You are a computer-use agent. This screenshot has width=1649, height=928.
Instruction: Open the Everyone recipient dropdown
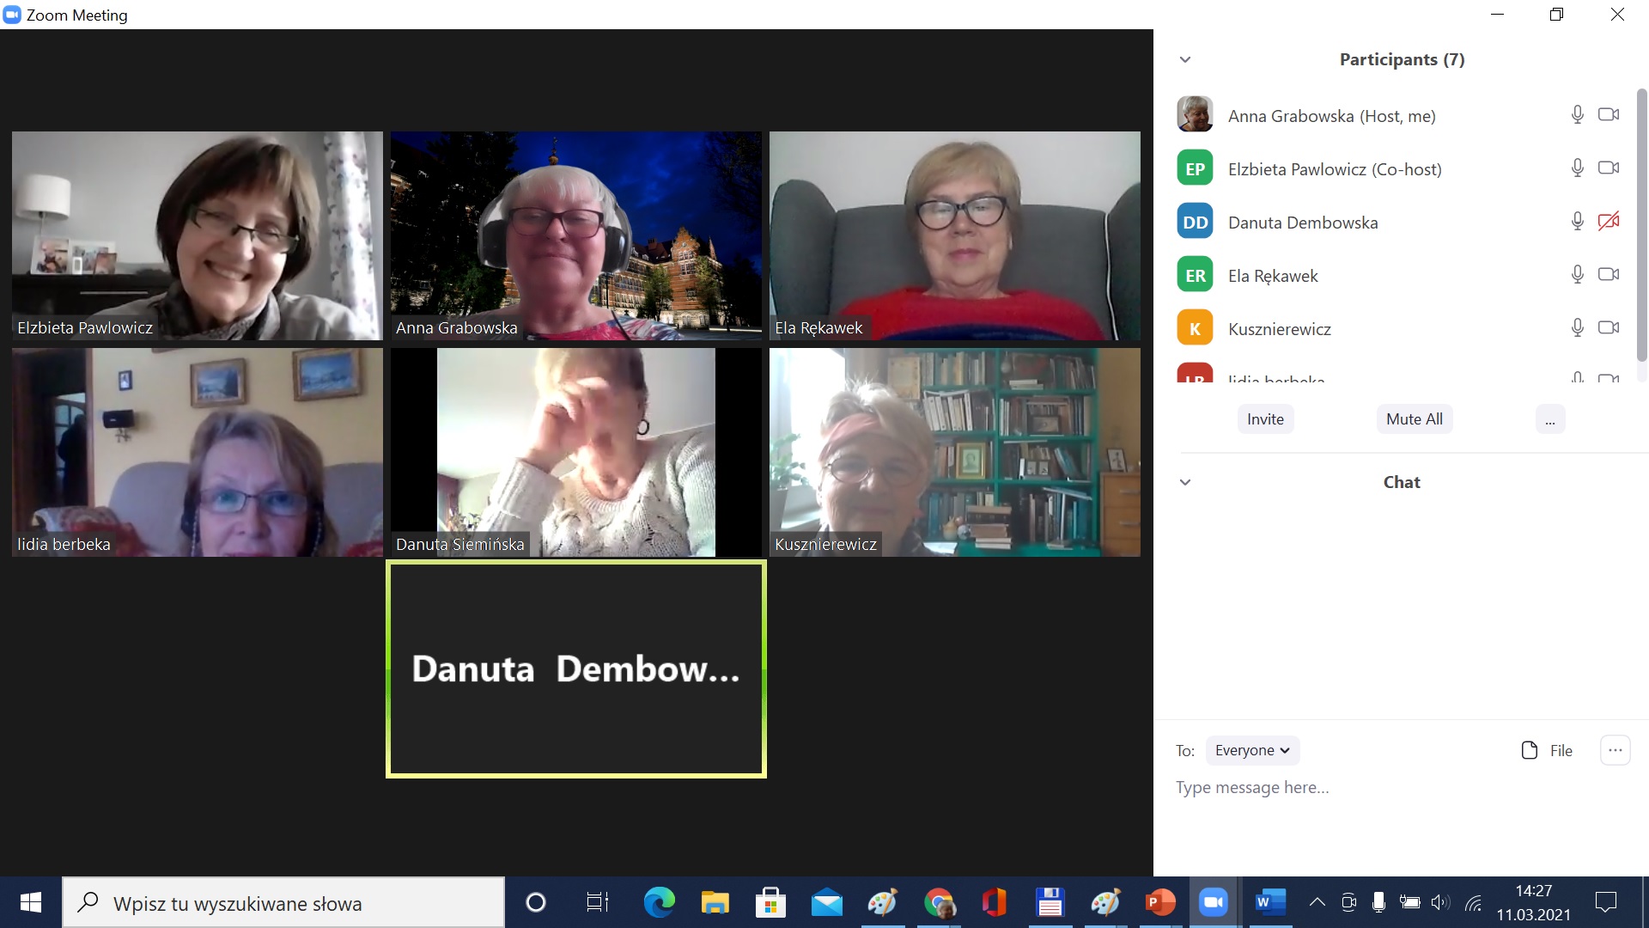[x=1252, y=750]
